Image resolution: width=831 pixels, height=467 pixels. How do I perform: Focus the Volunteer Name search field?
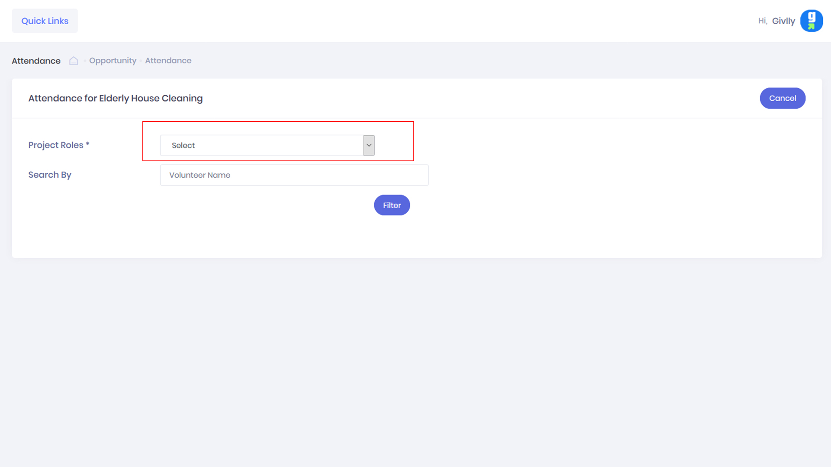tap(294, 175)
